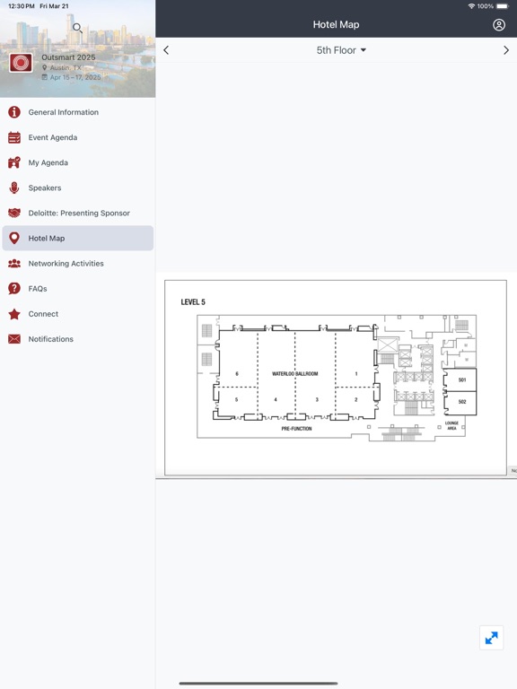Image resolution: width=517 pixels, height=689 pixels.
Task: Open FAQs menu item
Action: coord(78,289)
